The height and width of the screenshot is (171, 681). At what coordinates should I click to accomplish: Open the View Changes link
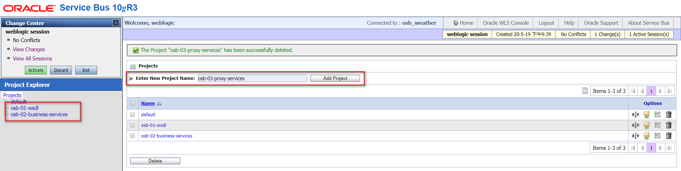pos(29,49)
